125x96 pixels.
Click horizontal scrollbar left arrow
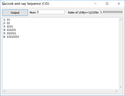5,91
